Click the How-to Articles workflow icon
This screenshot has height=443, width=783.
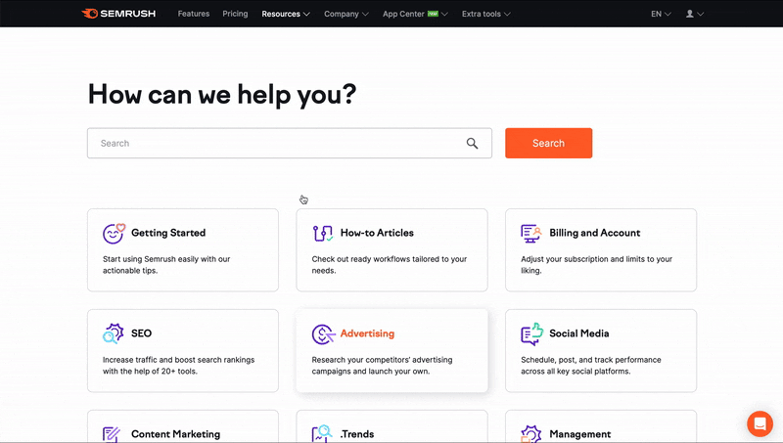pos(323,233)
